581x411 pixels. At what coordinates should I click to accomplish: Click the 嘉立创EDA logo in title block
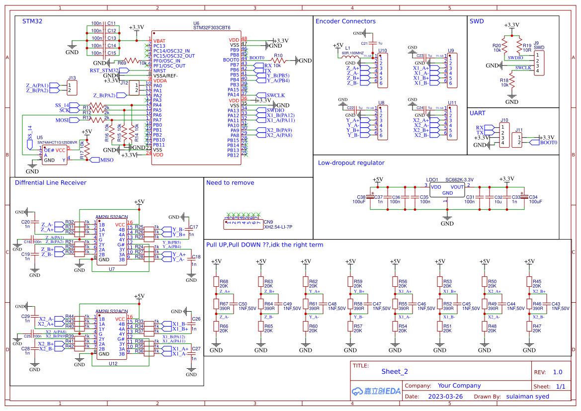pos(376,391)
